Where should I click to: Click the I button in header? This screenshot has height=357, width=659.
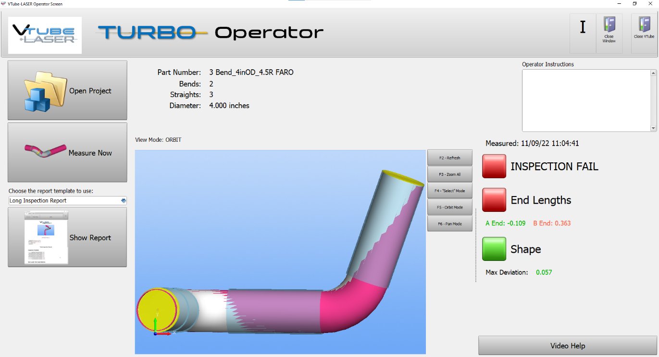tap(583, 33)
